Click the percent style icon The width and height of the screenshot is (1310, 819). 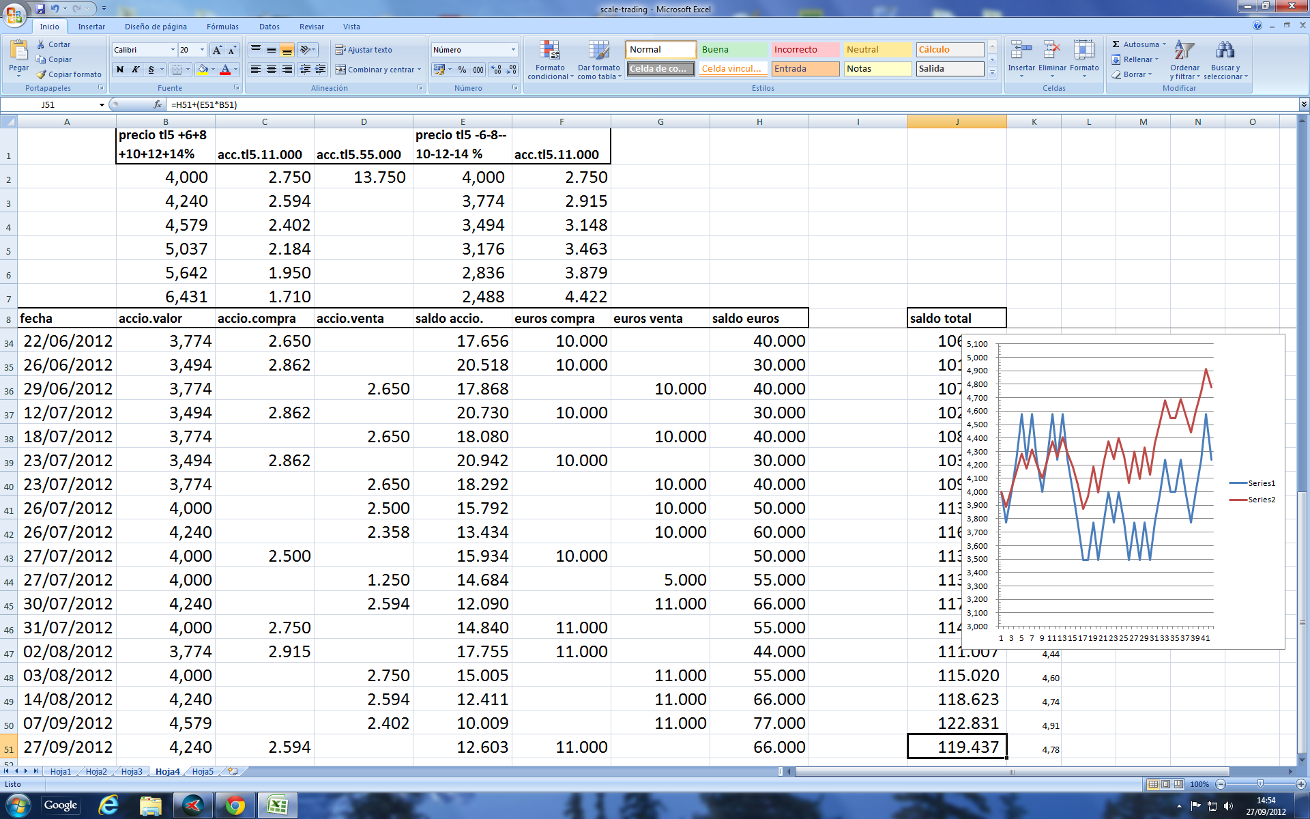pyautogui.click(x=462, y=70)
